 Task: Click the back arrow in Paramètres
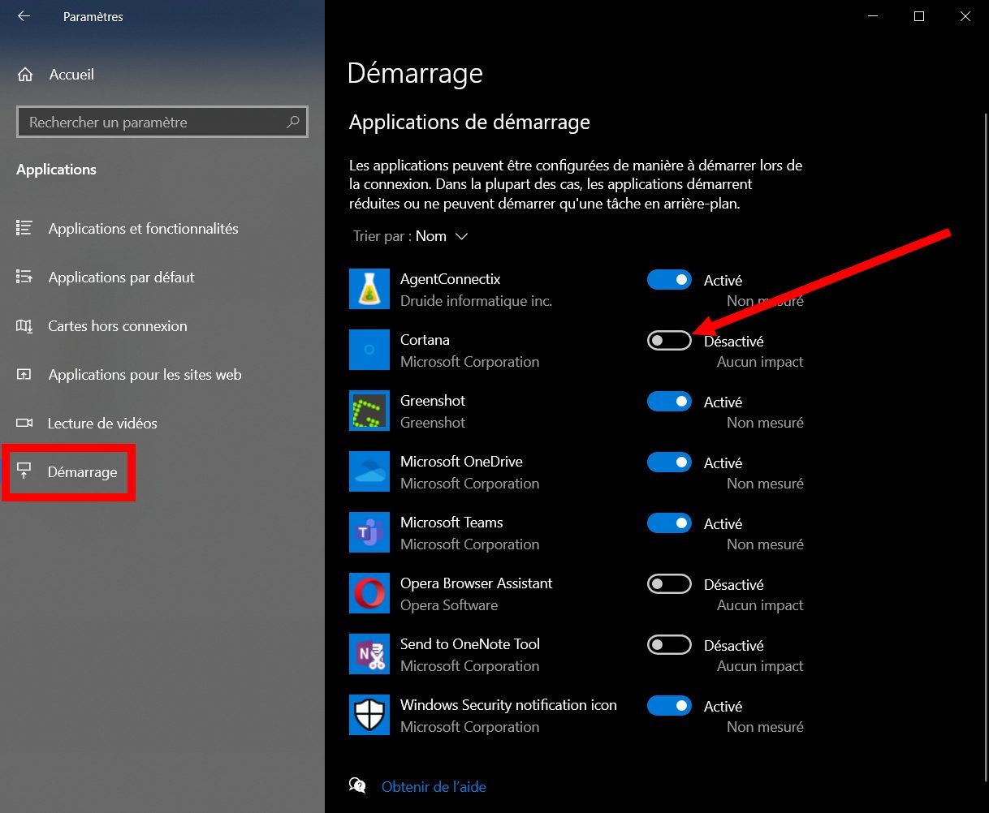pyautogui.click(x=24, y=16)
